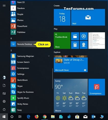Launch Publisher

(x=31, y=32)
